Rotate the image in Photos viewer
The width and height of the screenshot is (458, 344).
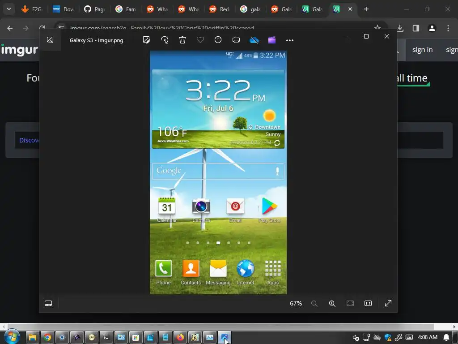[165, 40]
